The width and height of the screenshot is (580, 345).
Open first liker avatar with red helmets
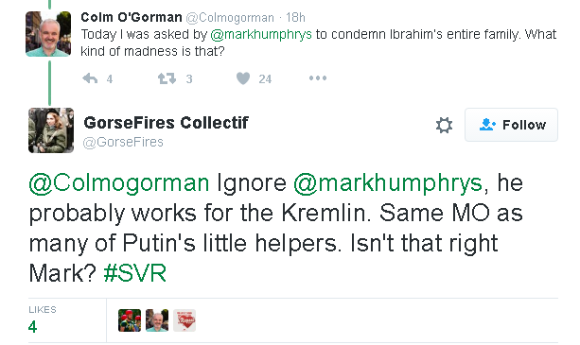[x=130, y=320]
